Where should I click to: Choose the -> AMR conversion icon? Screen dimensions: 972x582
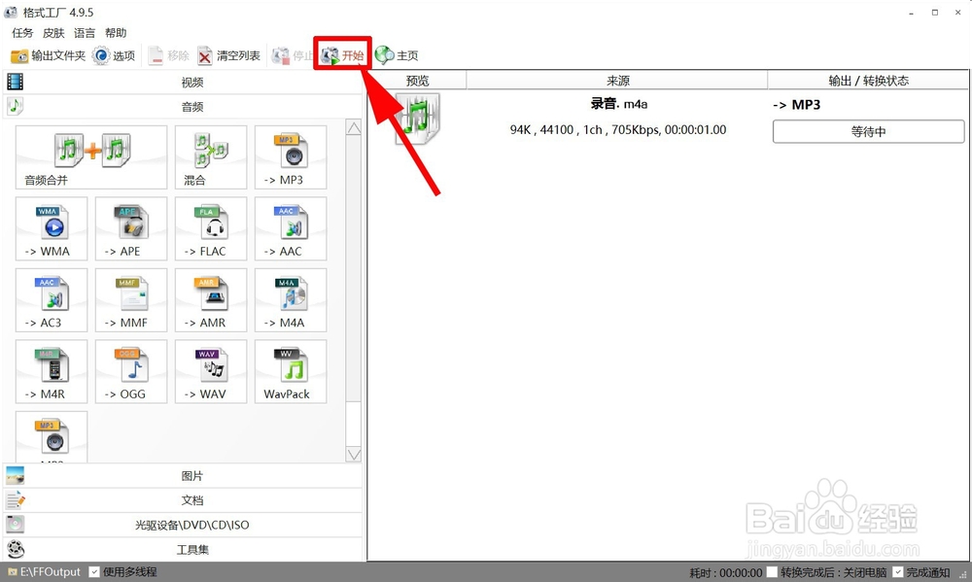coord(211,300)
